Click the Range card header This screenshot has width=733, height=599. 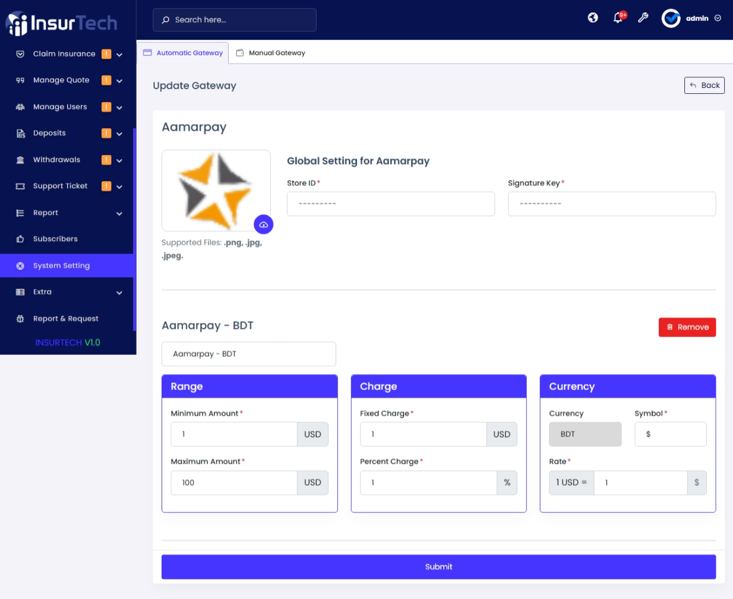(x=249, y=386)
